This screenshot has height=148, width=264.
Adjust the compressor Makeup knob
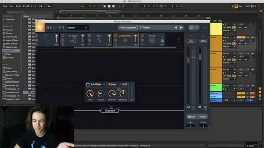123,94
